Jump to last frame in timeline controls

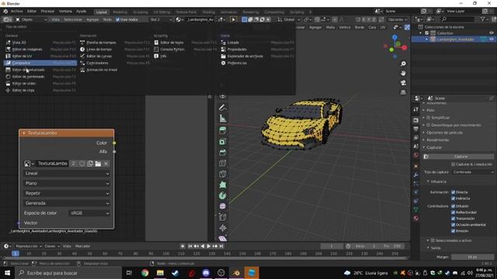point(221,246)
